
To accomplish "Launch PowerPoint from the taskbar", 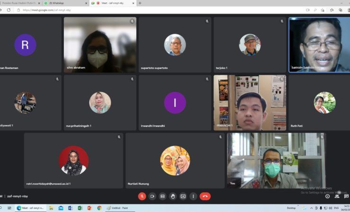I will [x=89, y=208].
